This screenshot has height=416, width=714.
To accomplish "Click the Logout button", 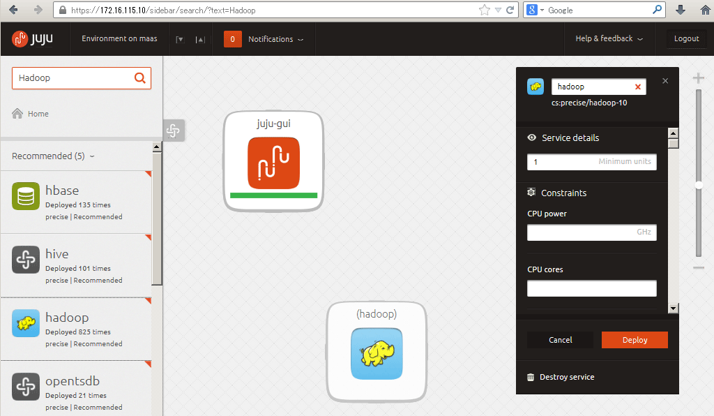I will point(686,38).
